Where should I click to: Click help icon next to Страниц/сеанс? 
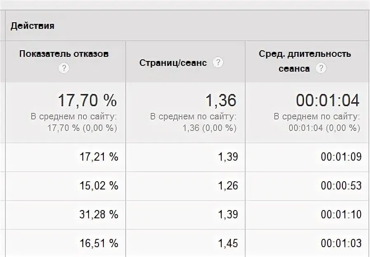(x=218, y=63)
